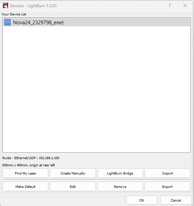194x206 pixels.
Task: Import a device profile
Action: point(167,173)
